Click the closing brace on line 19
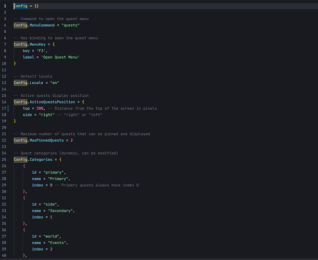Image resolution: width=318 pixels, height=260 pixels. pos(15,121)
